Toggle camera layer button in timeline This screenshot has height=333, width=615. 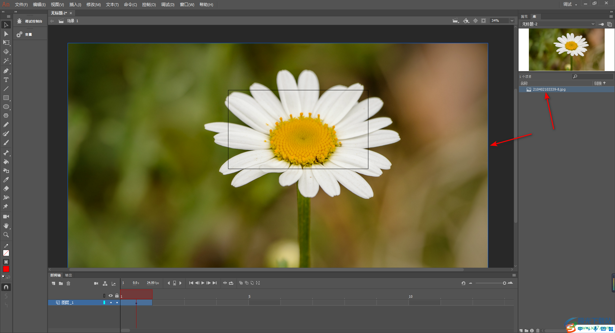tap(96, 283)
